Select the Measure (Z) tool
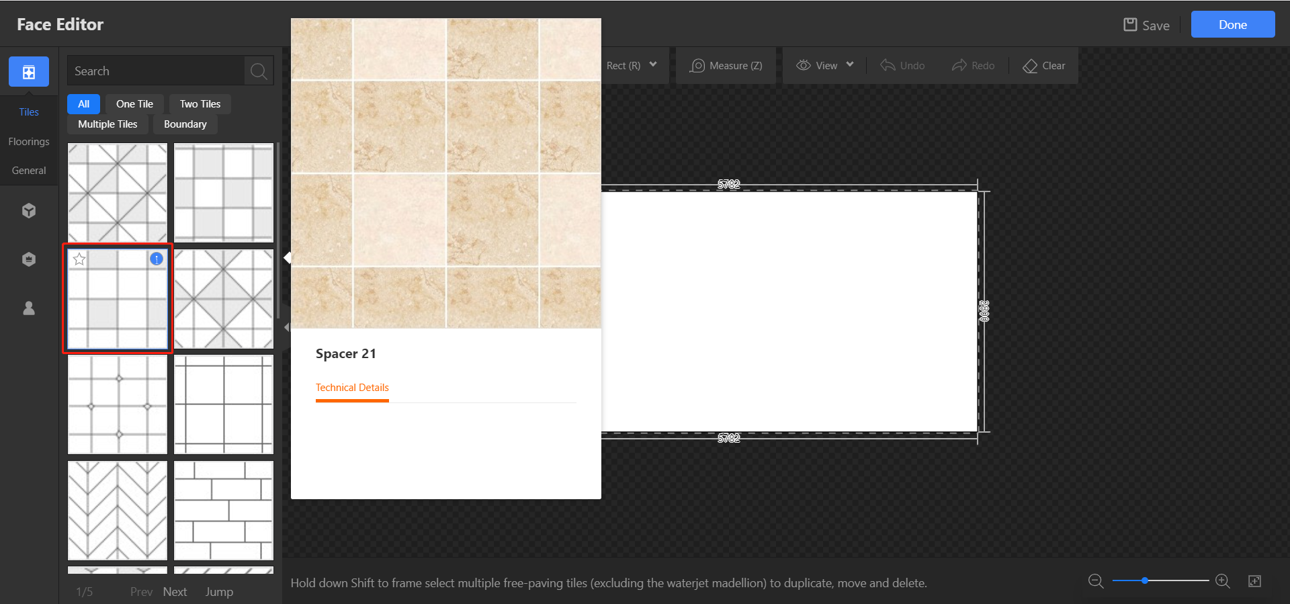The width and height of the screenshot is (1290, 604). coord(726,66)
